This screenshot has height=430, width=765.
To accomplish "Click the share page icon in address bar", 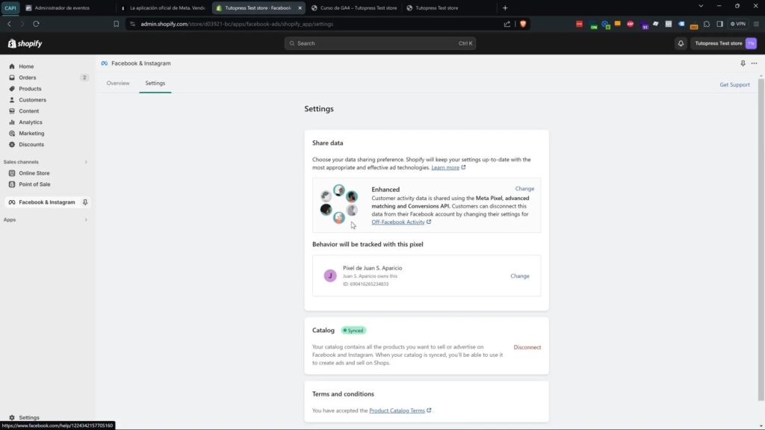I will (507, 24).
